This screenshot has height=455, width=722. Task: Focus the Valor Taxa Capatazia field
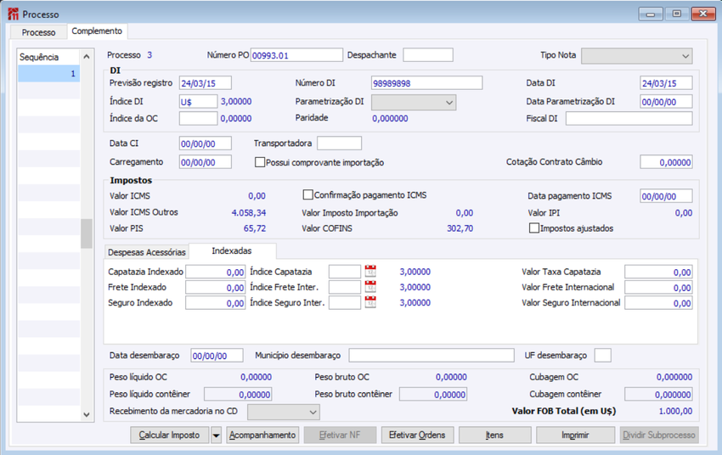click(658, 272)
